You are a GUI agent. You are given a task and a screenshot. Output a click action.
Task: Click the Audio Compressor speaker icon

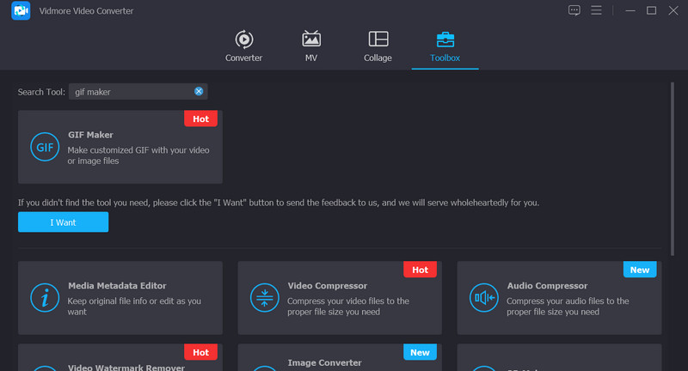(482, 298)
